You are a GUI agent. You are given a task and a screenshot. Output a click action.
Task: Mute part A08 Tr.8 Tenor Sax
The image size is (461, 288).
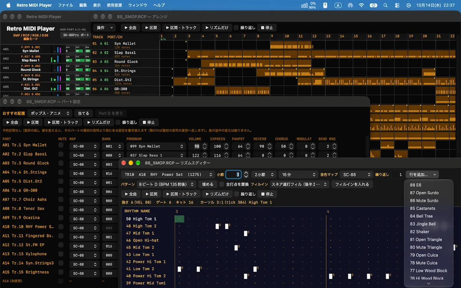coord(61,209)
